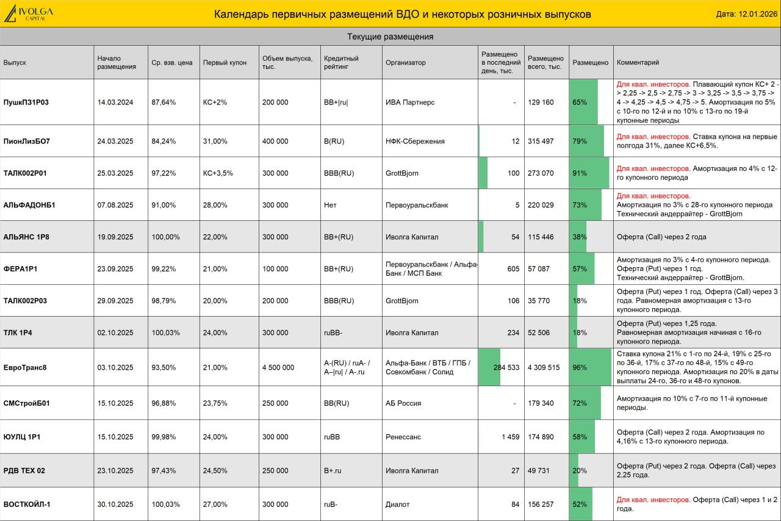Click start date 07.08.2025
781x521 pixels.
(x=115, y=205)
